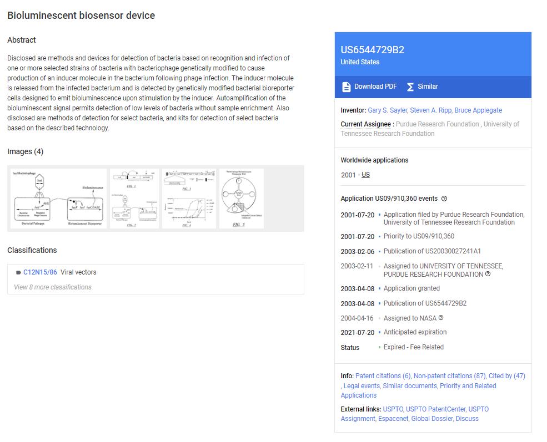The image size is (547, 442).
Task: Open first image showing luxI Bacteriophage diagram
Action: (59, 199)
